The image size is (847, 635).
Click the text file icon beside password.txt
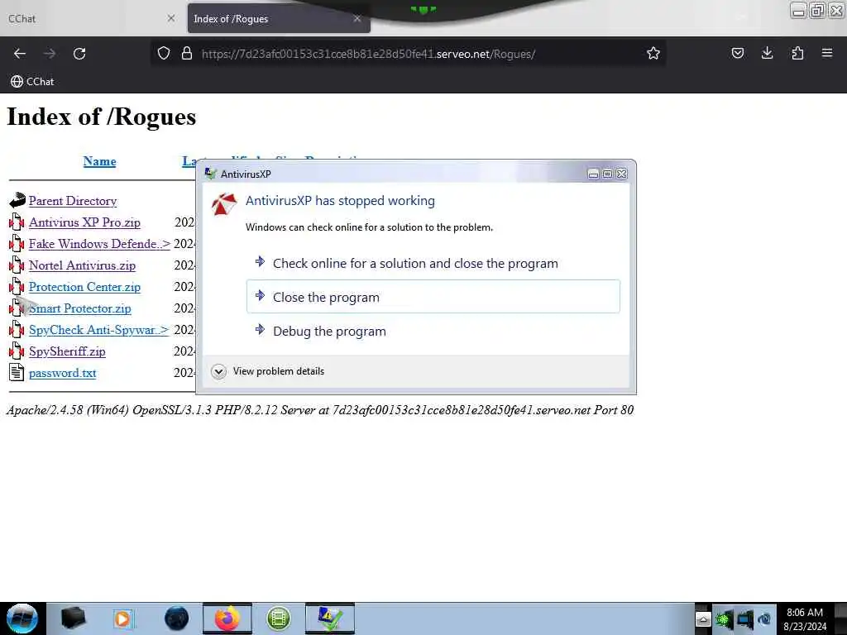(17, 373)
